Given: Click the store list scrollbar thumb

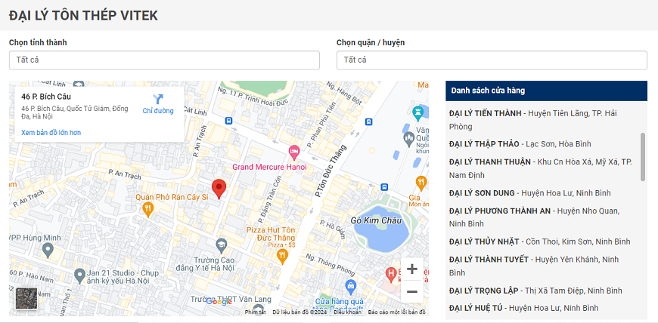Looking at the screenshot, I should (643, 157).
